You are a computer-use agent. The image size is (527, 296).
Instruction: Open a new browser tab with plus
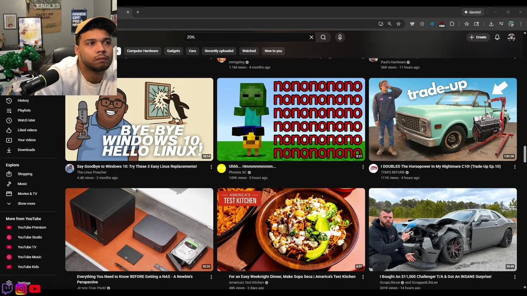(x=138, y=12)
